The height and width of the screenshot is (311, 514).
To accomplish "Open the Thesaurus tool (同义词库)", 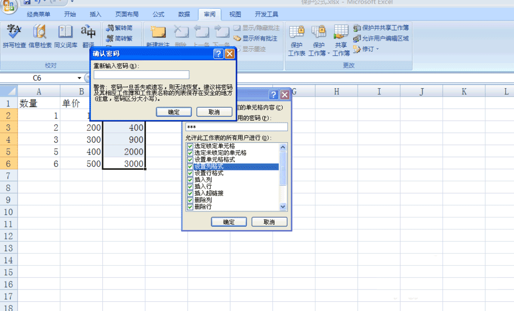I will tap(66, 36).
